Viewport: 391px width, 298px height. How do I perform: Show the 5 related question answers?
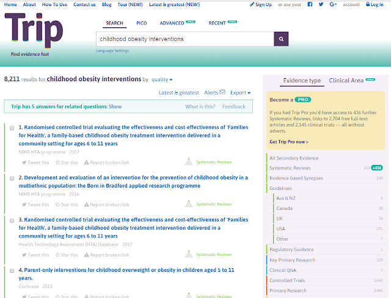pyautogui.click(x=115, y=106)
